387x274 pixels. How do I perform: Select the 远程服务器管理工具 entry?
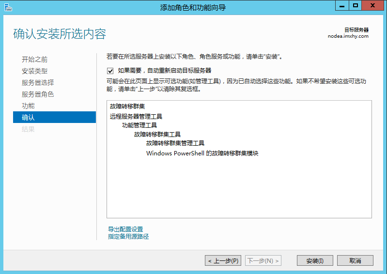coord(136,116)
